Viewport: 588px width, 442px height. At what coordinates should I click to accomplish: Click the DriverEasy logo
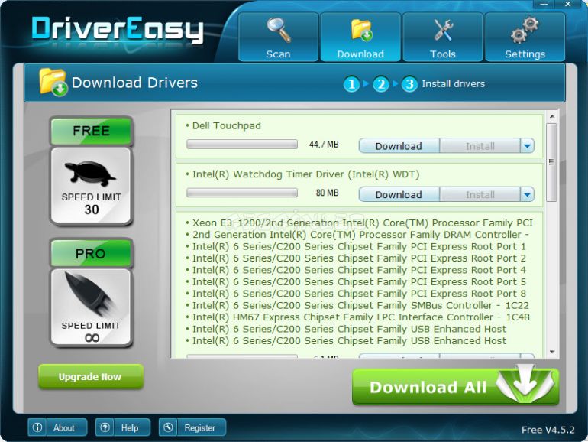tap(118, 29)
